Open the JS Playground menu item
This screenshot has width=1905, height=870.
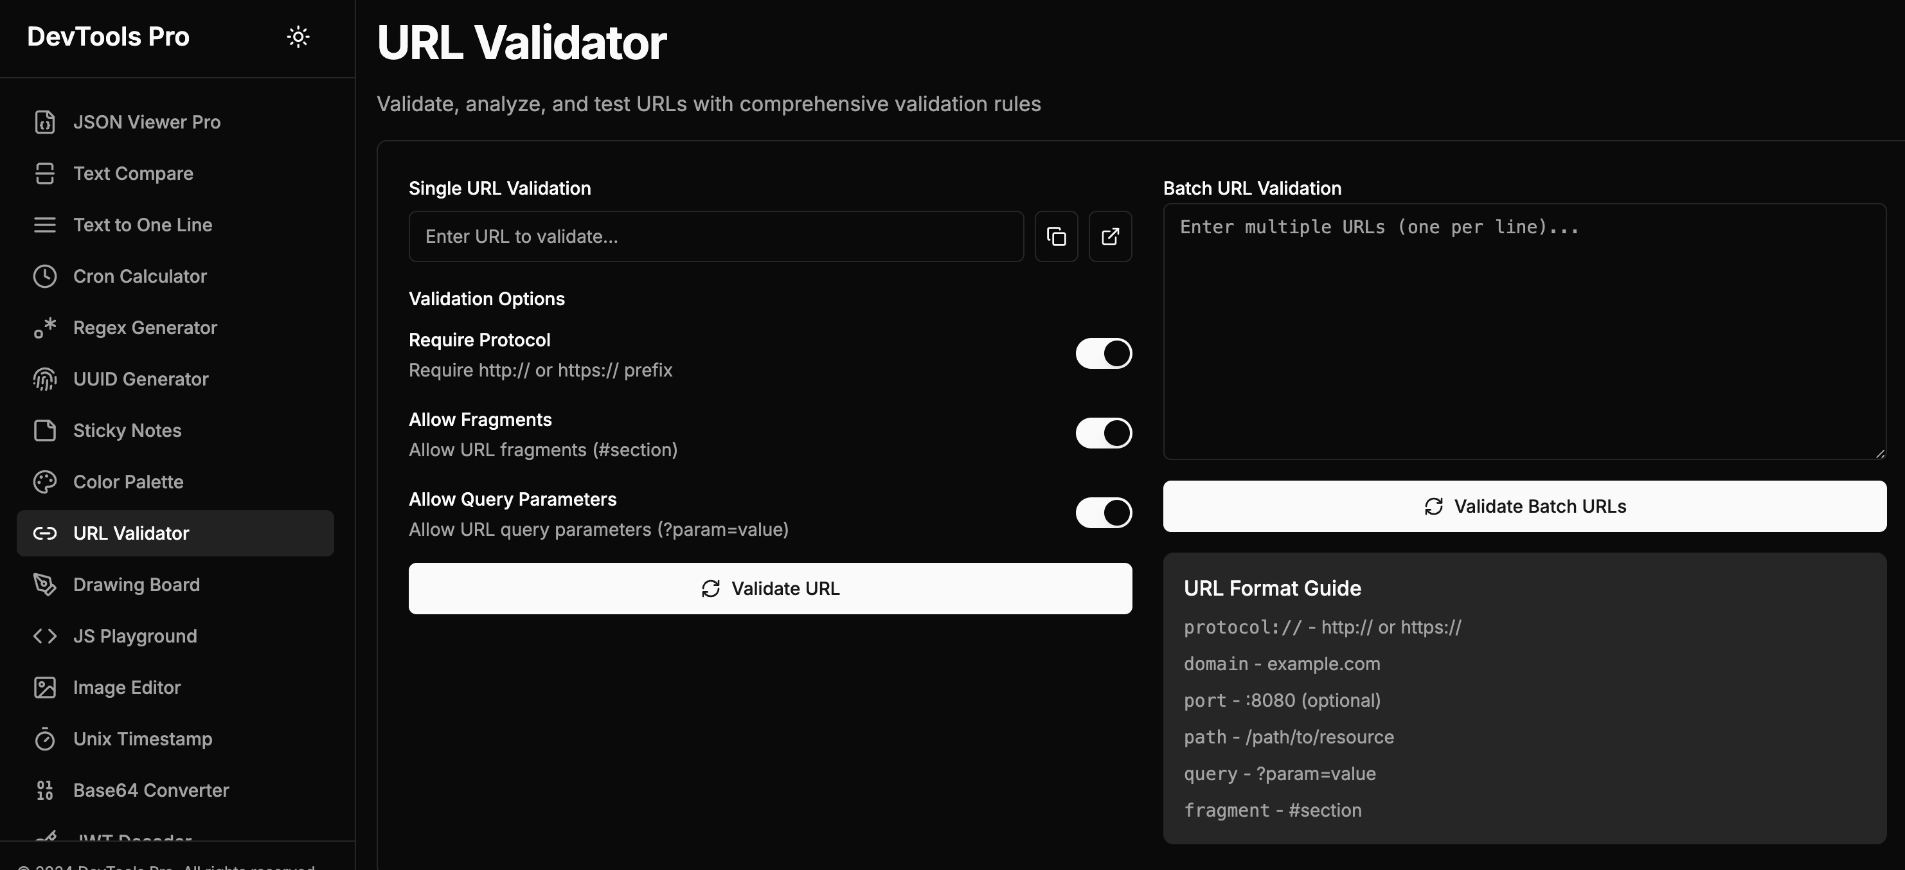click(136, 636)
